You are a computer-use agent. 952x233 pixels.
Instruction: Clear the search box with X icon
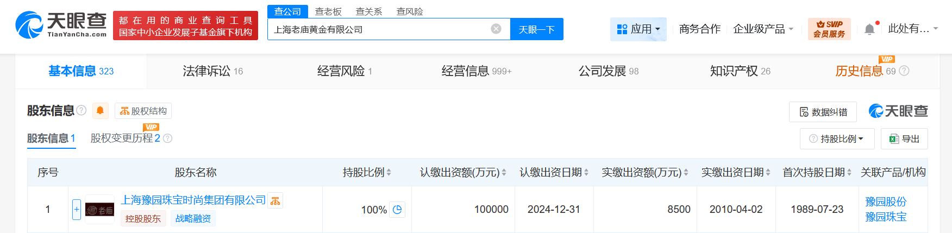(x=496, y=29)
